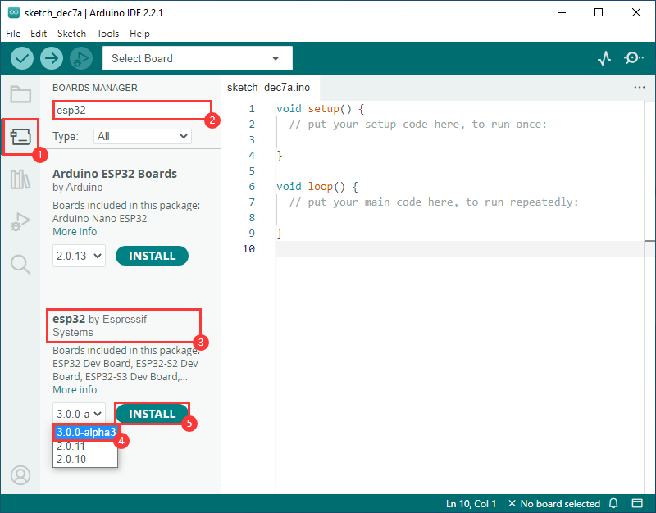Click the No board selected status
This screenshot has width=656, height=513.
554,503
